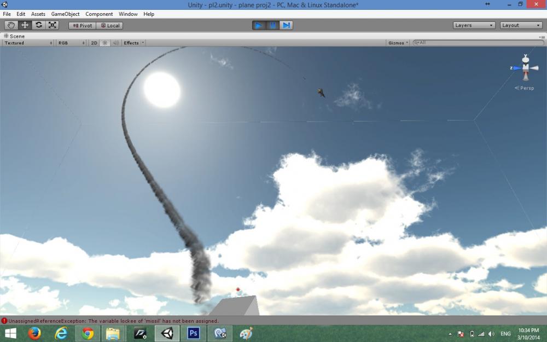The width and height of the screenshot is (547, 342).
Task: Open the Window menu
Action: [128, 14]
